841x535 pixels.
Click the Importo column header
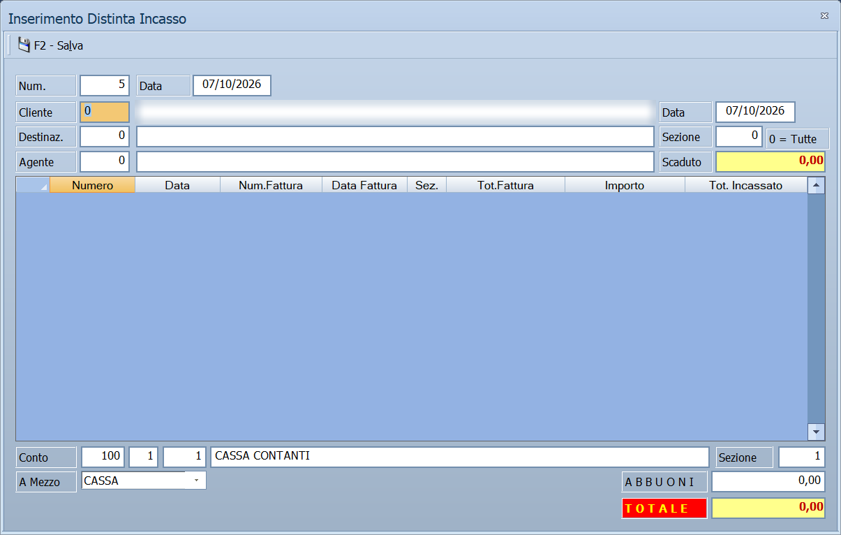[x=625, y=185]
